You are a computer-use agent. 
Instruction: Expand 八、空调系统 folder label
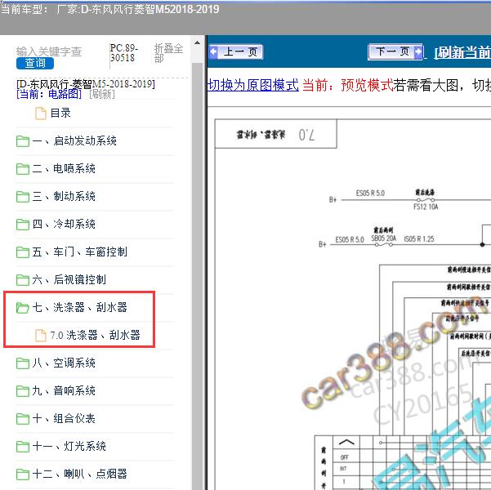click(x=64, y=363)
